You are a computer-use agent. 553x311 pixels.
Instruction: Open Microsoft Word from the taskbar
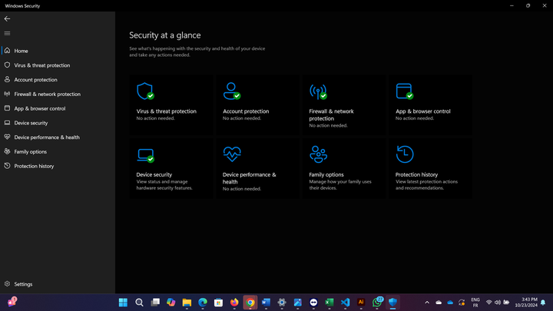[x=266, y=303]
